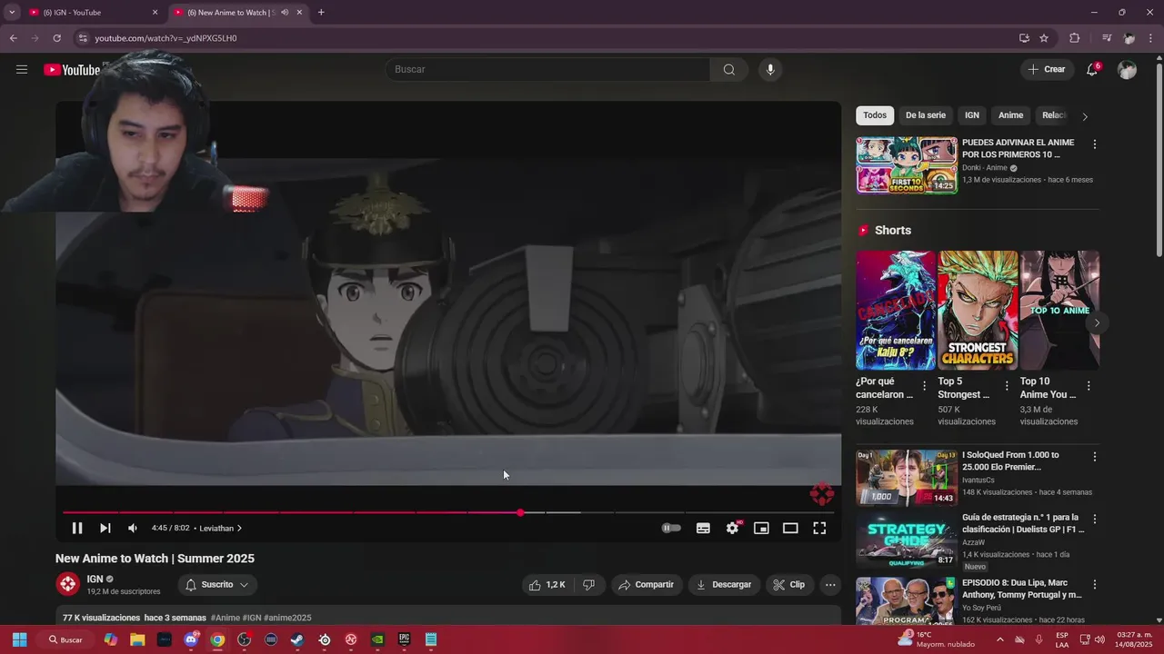The image size is (1164, 654).
Task: Open options for the Guía de estrategia video
Action: 1094,520
